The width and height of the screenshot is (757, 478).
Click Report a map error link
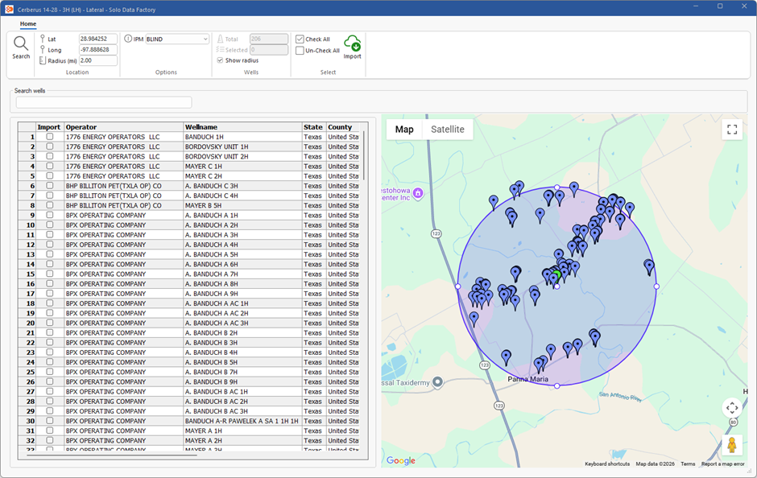(x=722, y=464)
